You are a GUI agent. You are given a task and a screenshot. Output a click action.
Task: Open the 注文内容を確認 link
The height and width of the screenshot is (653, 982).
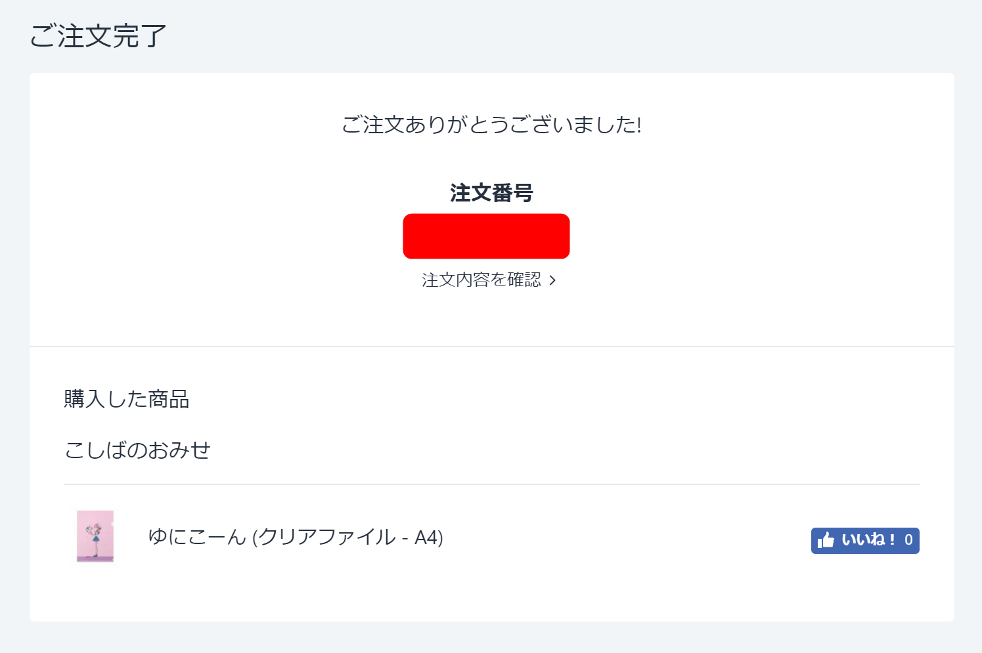point(481,280)
